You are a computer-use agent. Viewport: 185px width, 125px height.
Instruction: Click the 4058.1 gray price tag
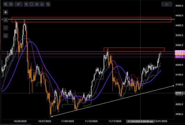click(x=179, y=93)
